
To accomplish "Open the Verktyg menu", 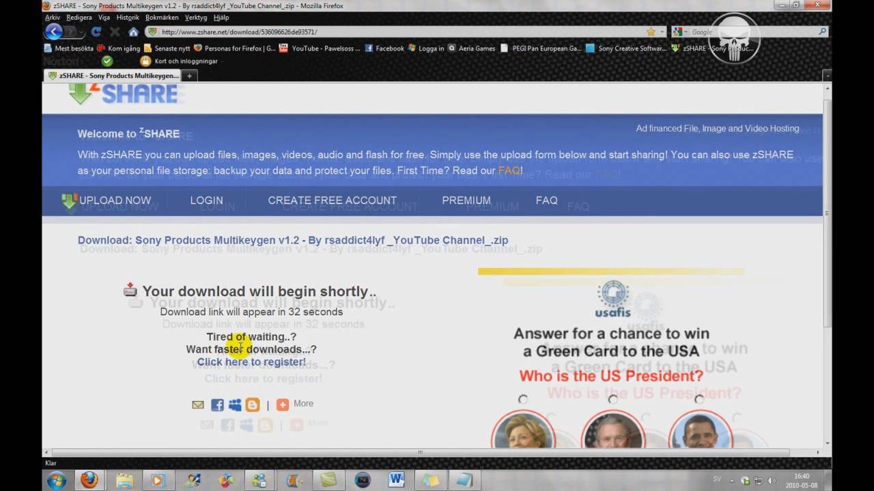I will tap(196, 18).
